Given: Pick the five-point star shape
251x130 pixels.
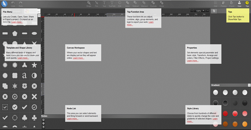Looking at the screenshot, I should [x=34, y=65].
